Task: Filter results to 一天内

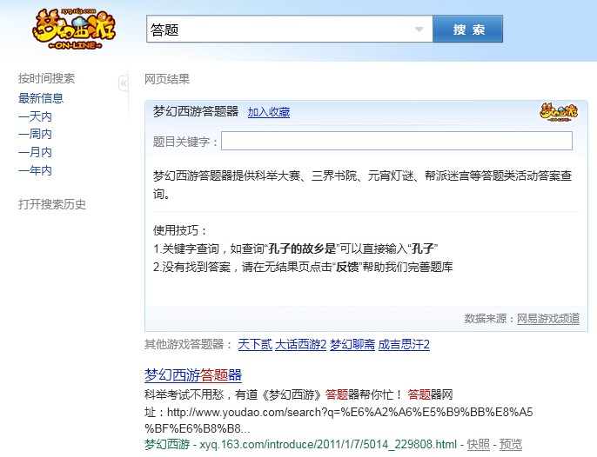Action: point(35,116)
